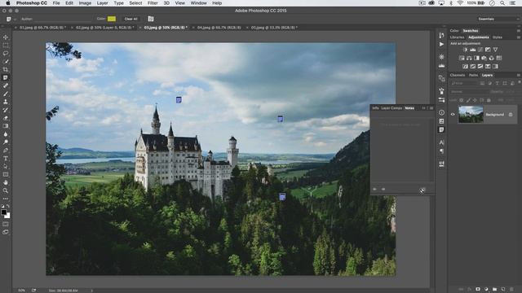Select the Hand tool
The image size is (522, 293).
click(x=6, y=182)
